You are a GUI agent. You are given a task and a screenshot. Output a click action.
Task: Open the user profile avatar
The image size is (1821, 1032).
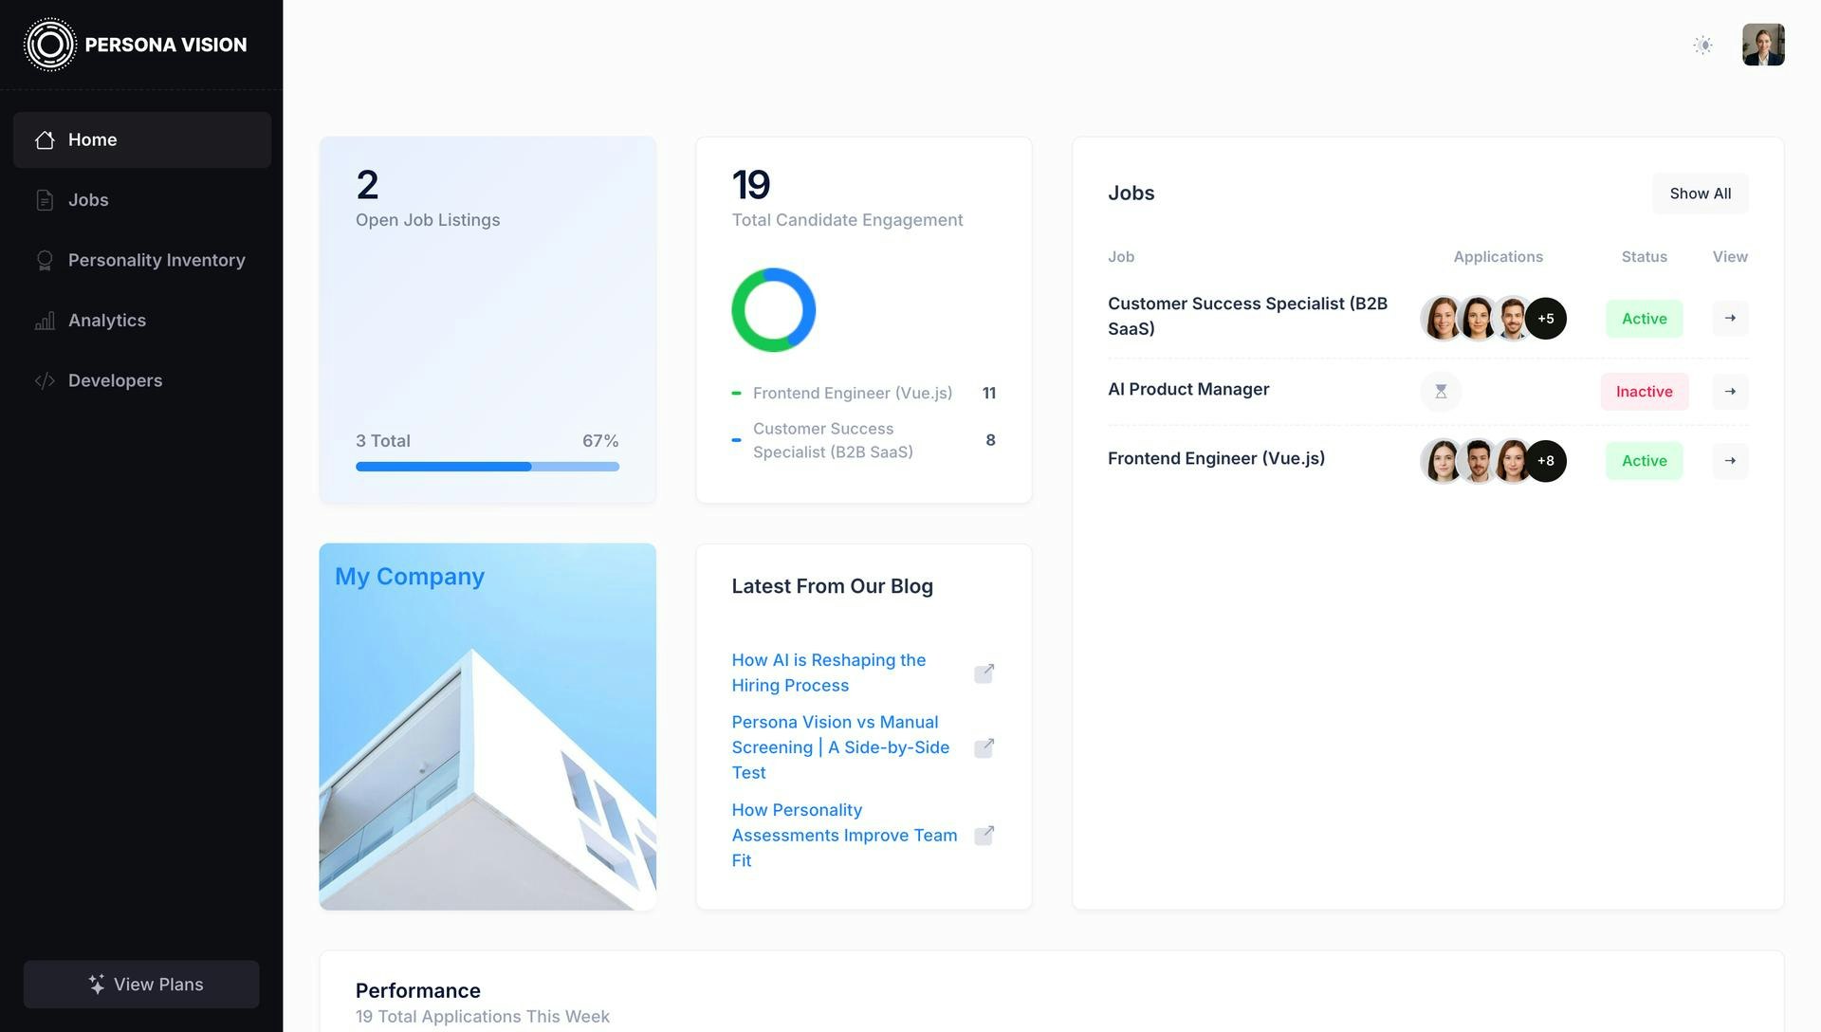click(x=1763, y=45)
